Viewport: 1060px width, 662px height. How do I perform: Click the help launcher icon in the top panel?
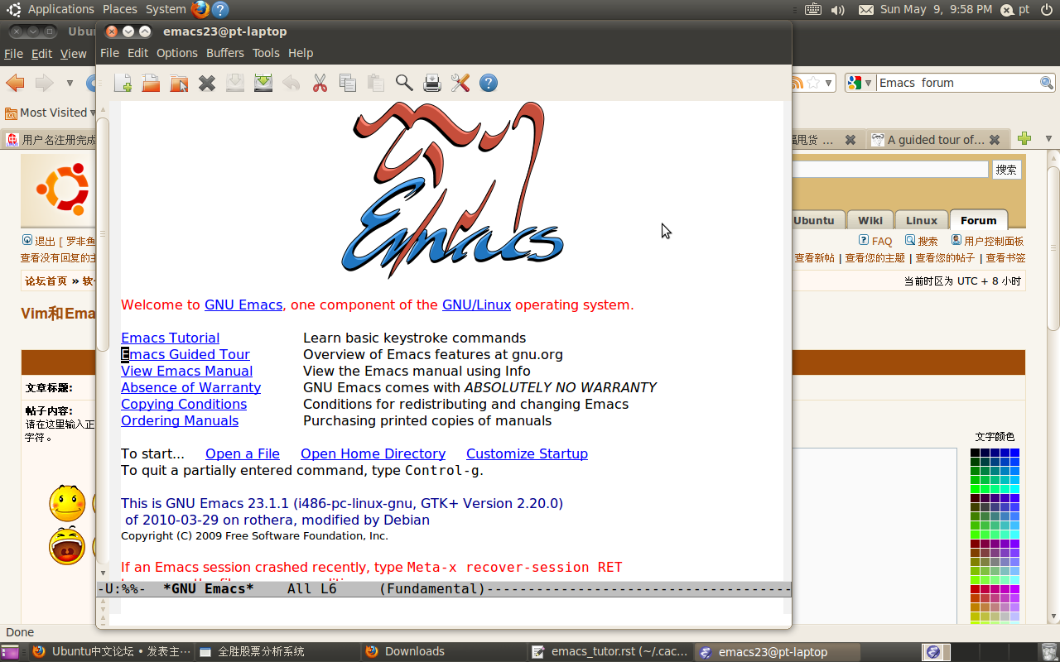pos(220,9)
